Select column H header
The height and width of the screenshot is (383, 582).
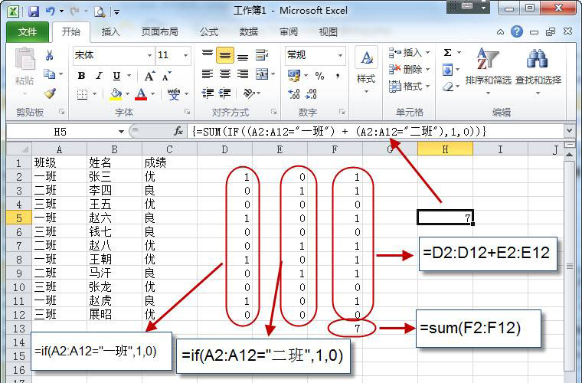[445, 149]
